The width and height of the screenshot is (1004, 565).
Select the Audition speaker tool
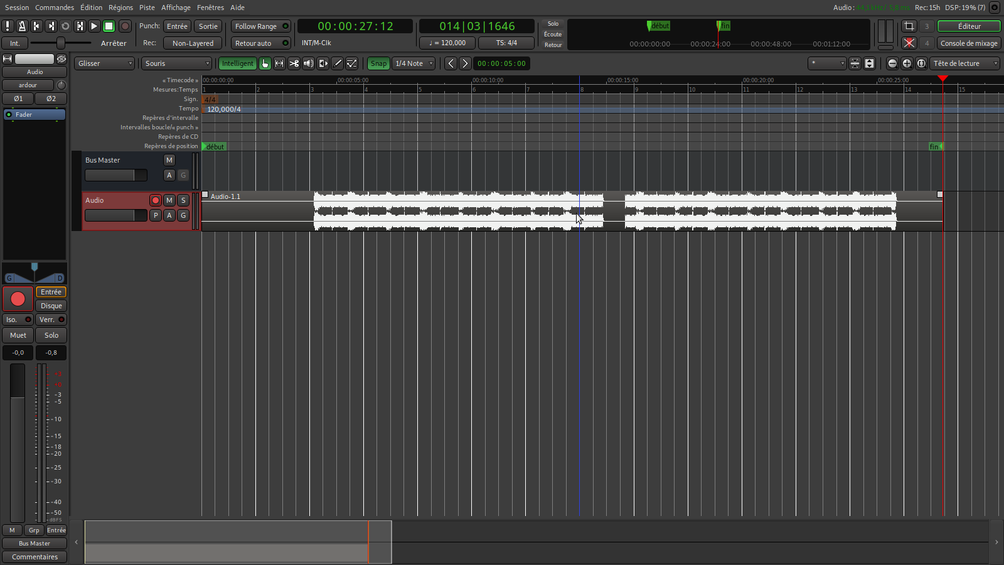coord(308,63)
